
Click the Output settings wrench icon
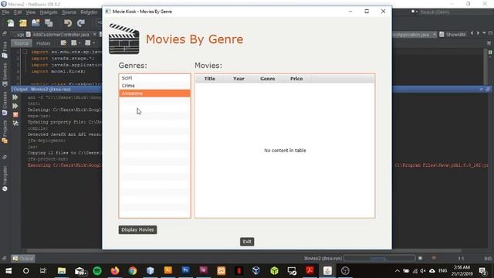point(15,124)
